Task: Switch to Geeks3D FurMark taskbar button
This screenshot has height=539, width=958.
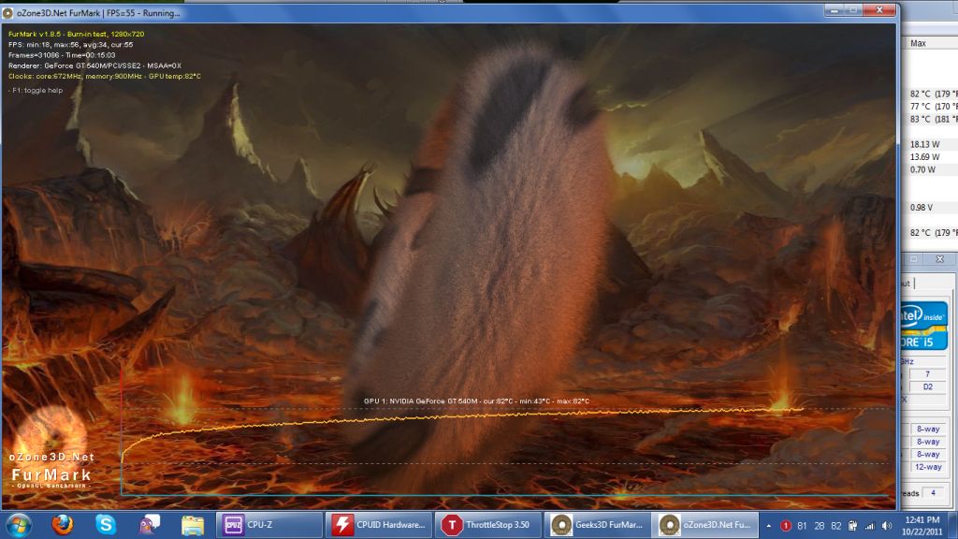Action: click(x=597, y=525)
